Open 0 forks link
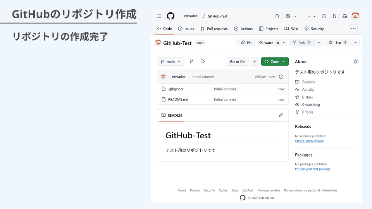 [x=304, y=112]
